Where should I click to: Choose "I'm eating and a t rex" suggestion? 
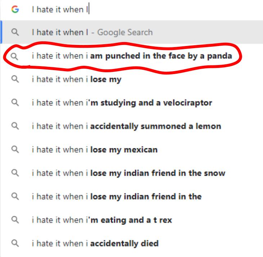[x=102, y=220]
